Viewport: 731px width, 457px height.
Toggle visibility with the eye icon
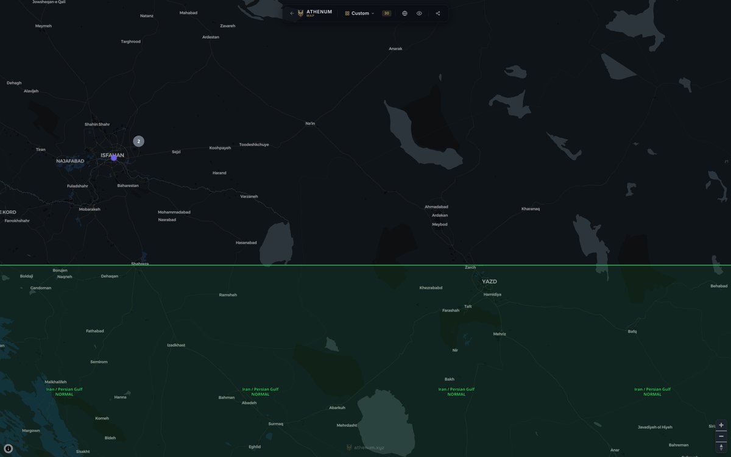pos(419,13)
